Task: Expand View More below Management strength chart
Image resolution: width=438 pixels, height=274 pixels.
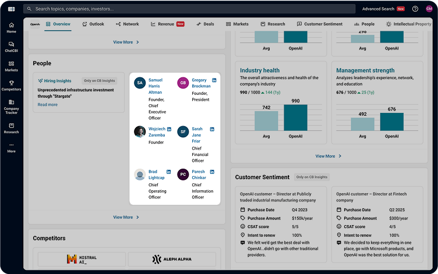Action: (328, 156)
